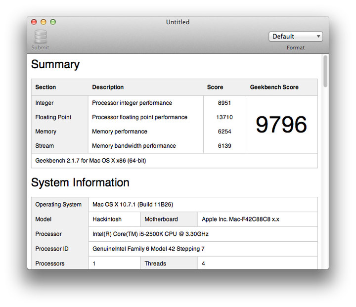Click the Geekbench 2.1.7 version line
Viewport: 356px width, 307px height.
90,161
